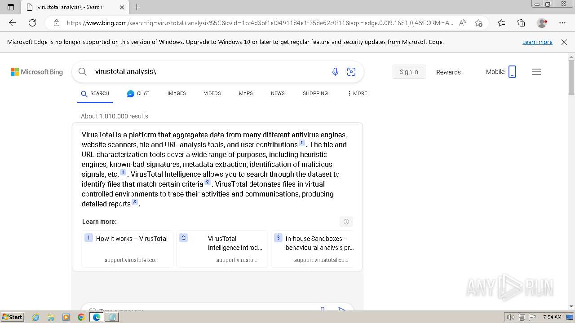Click the page vertical scrollbar thumb
Viewport: 575px width, 323px height.
571,78
